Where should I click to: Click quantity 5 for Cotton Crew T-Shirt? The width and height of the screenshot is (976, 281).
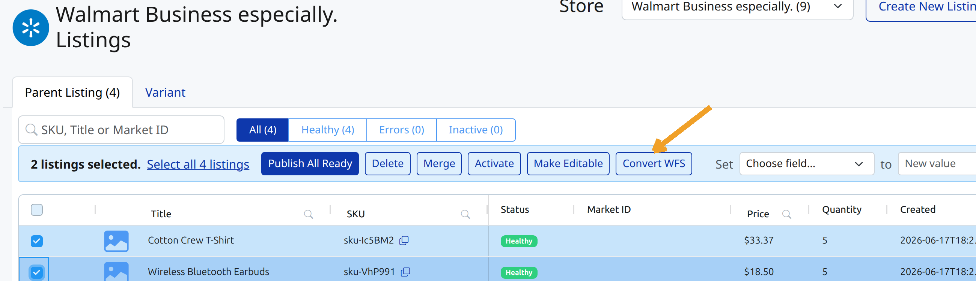pyautogui.click(x=824, y=240)
